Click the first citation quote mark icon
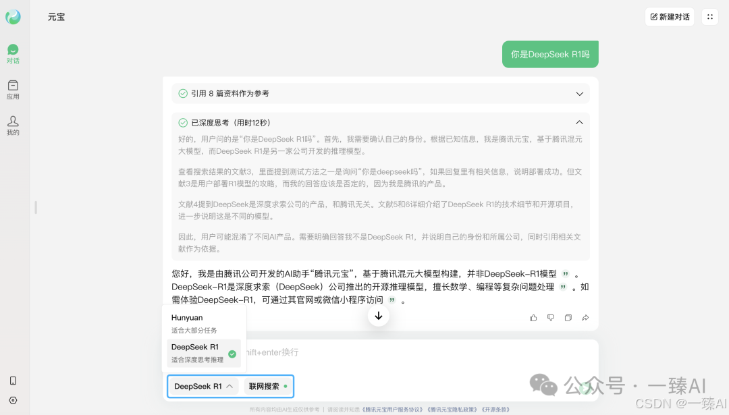This screenshot has width=729, height=415. pyautogui.click(x=566, y=274)
